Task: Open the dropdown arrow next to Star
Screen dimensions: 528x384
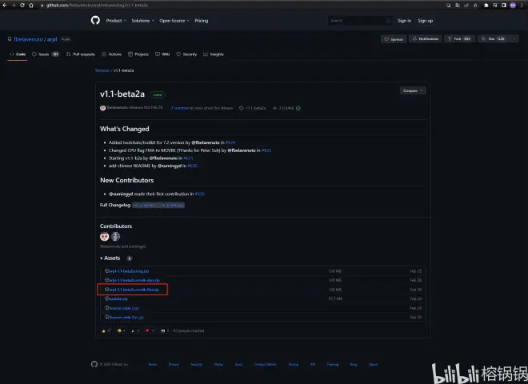Action: [x=514, y=39]
